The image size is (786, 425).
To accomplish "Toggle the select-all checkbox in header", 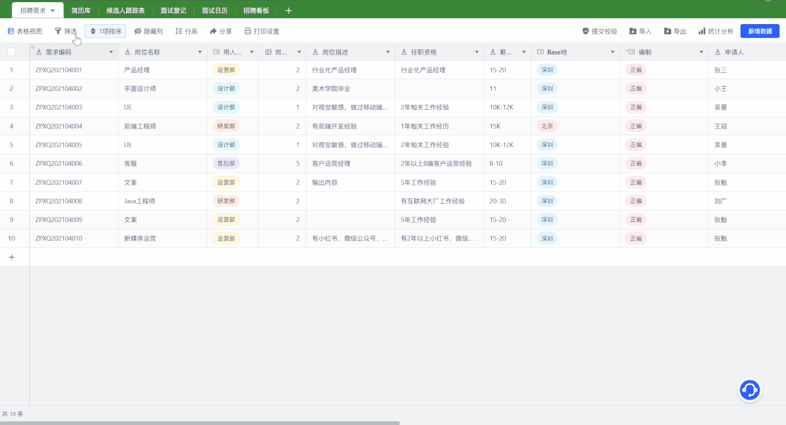I will 12,52.
